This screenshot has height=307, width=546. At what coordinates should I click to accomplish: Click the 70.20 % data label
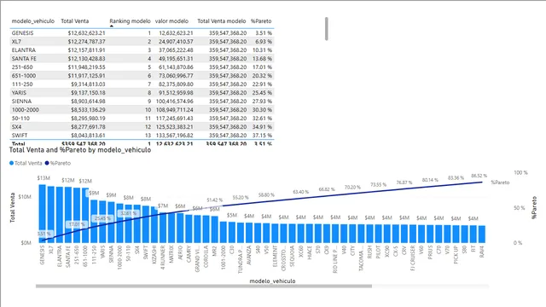352,188
